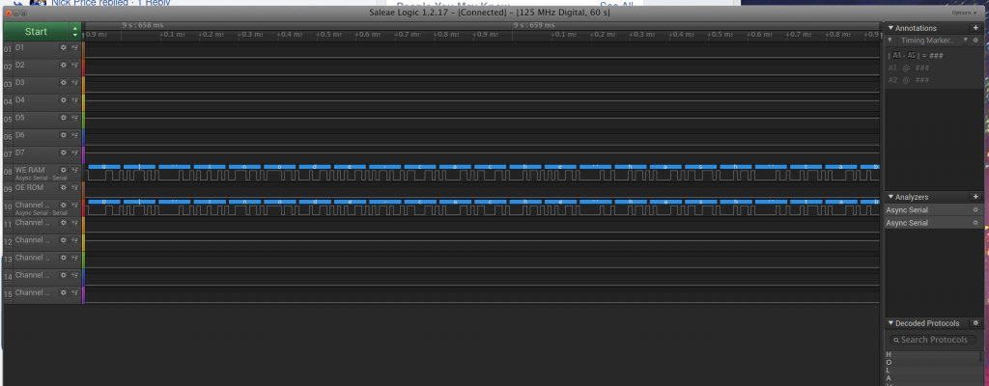Viewport: 989px width, 386px height.
Task: Open settings gear for channel D1
Action: click(63, 47)
